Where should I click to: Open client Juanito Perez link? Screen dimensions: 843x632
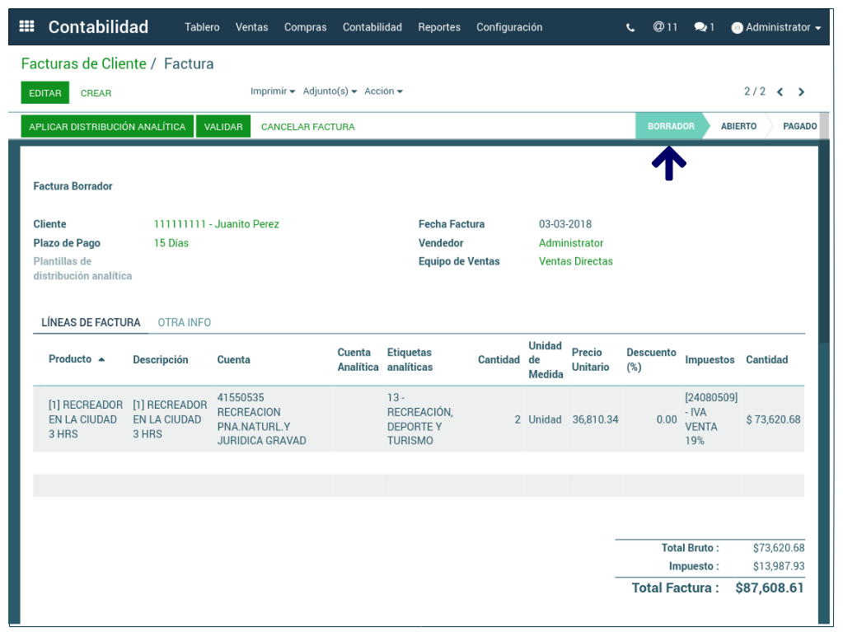click(x=216, y=224)
